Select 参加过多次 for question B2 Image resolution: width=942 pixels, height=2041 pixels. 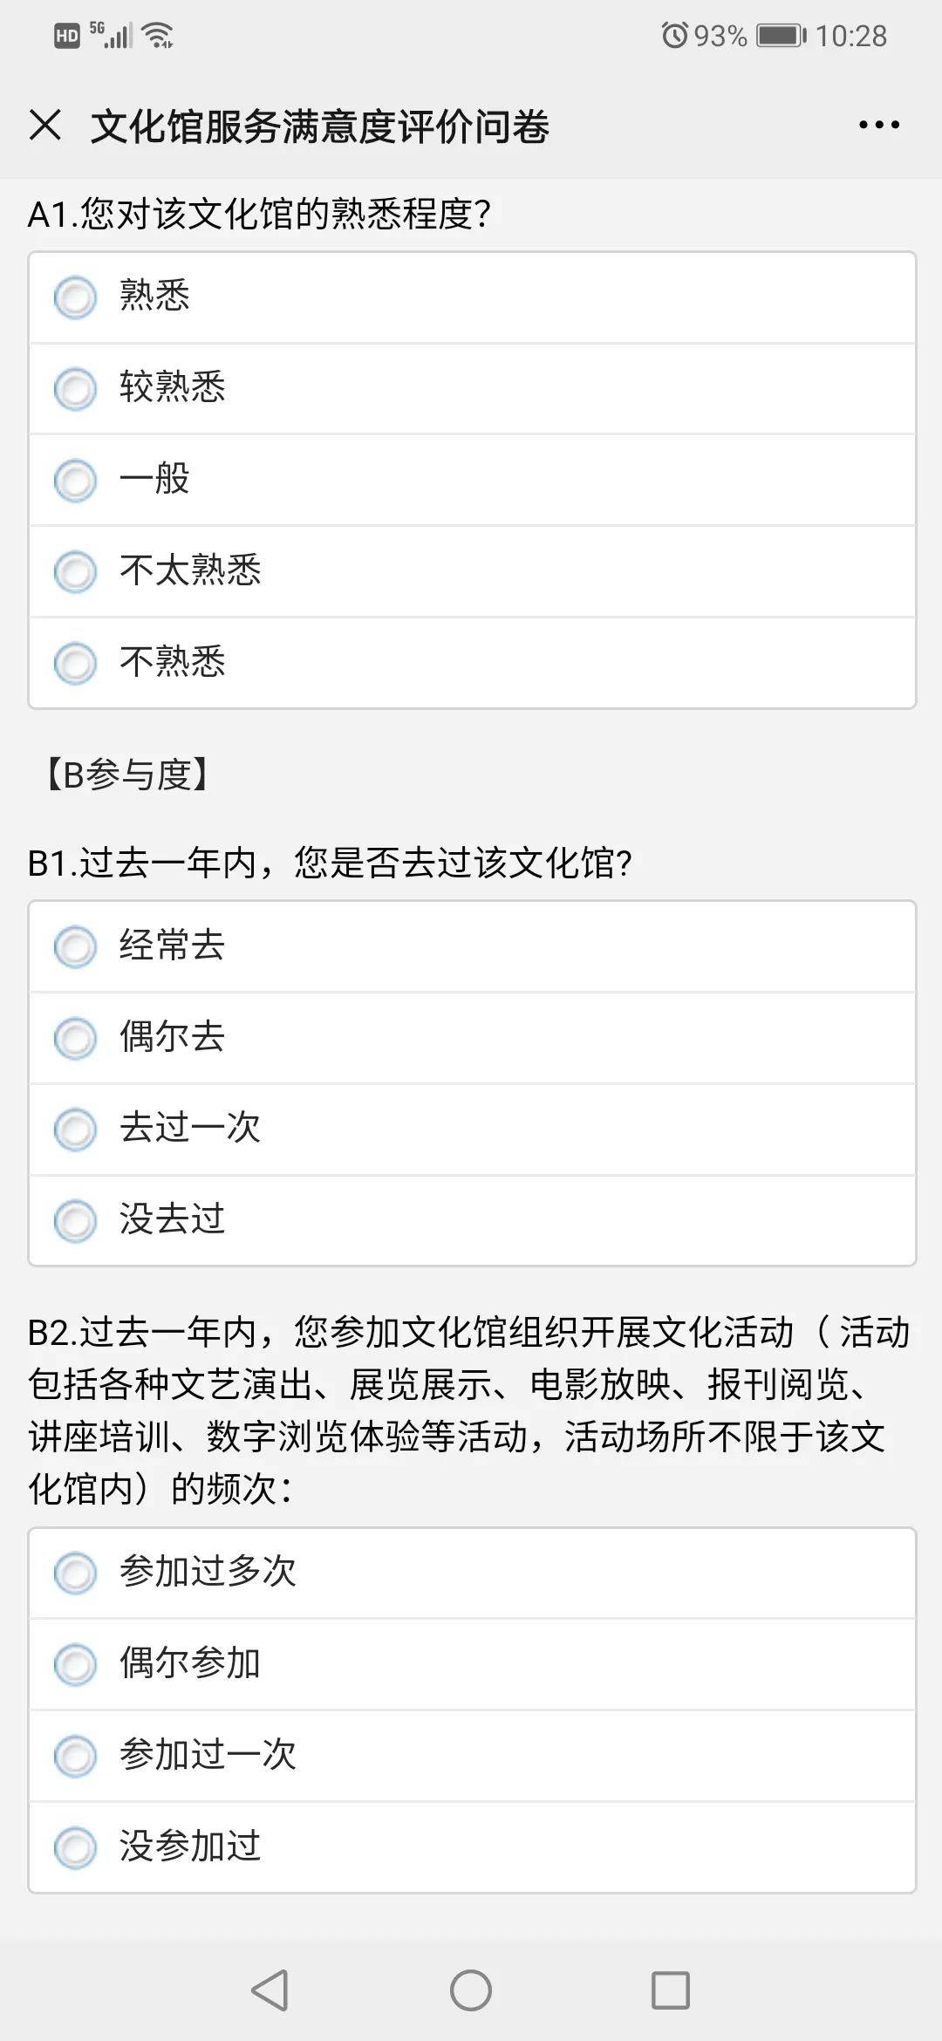click(x=76, y=1573)
